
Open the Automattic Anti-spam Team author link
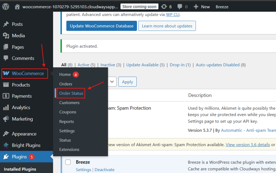click(x=248, y=130)
